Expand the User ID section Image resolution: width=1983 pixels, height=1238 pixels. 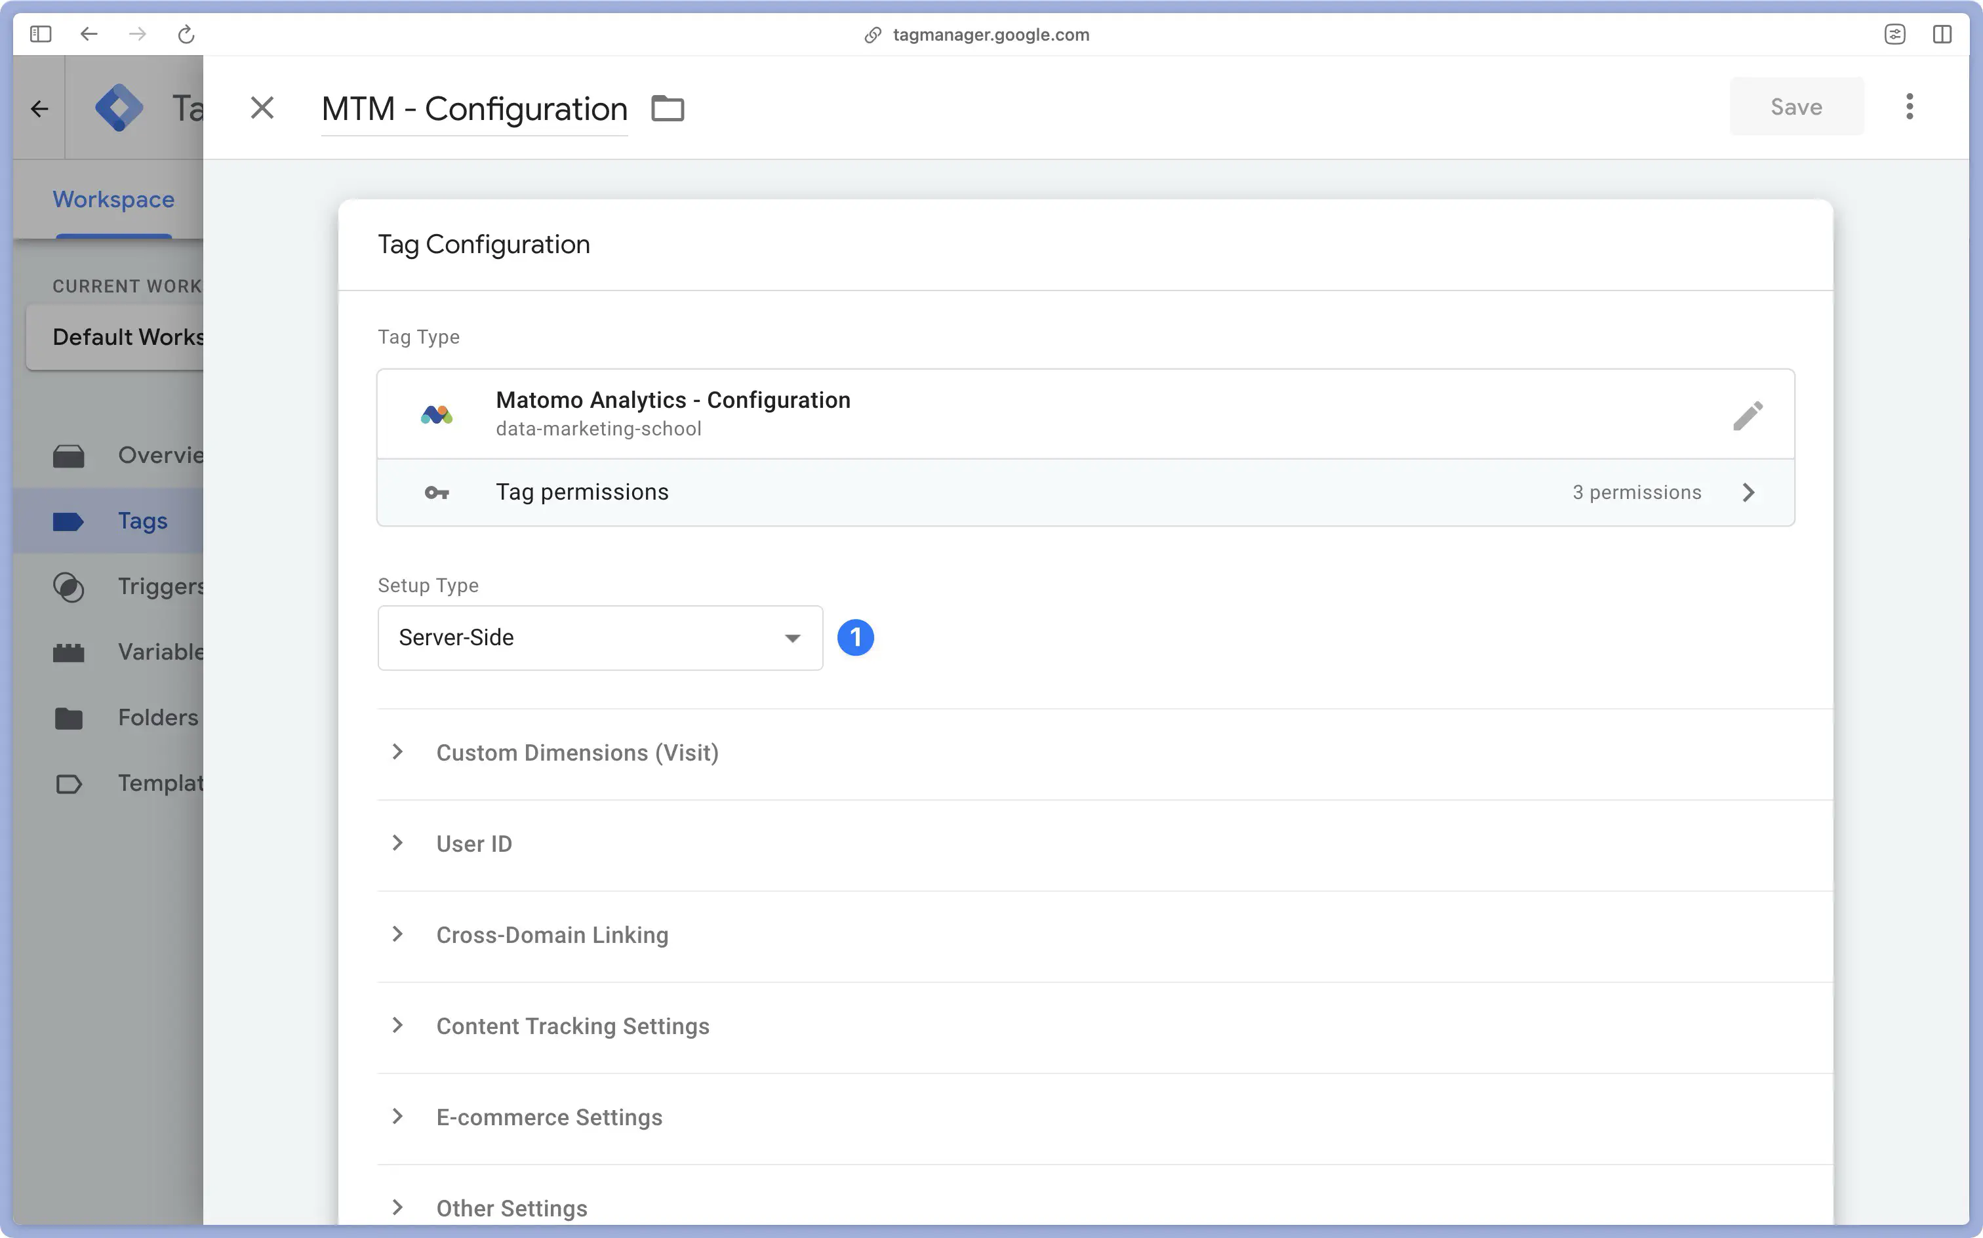point(1104,844)
